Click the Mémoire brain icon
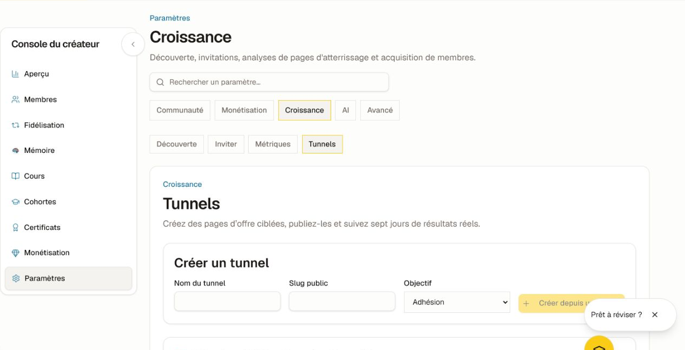Viewport: 685px width, 350px height. pyautogui.click(x=15, y=151)
